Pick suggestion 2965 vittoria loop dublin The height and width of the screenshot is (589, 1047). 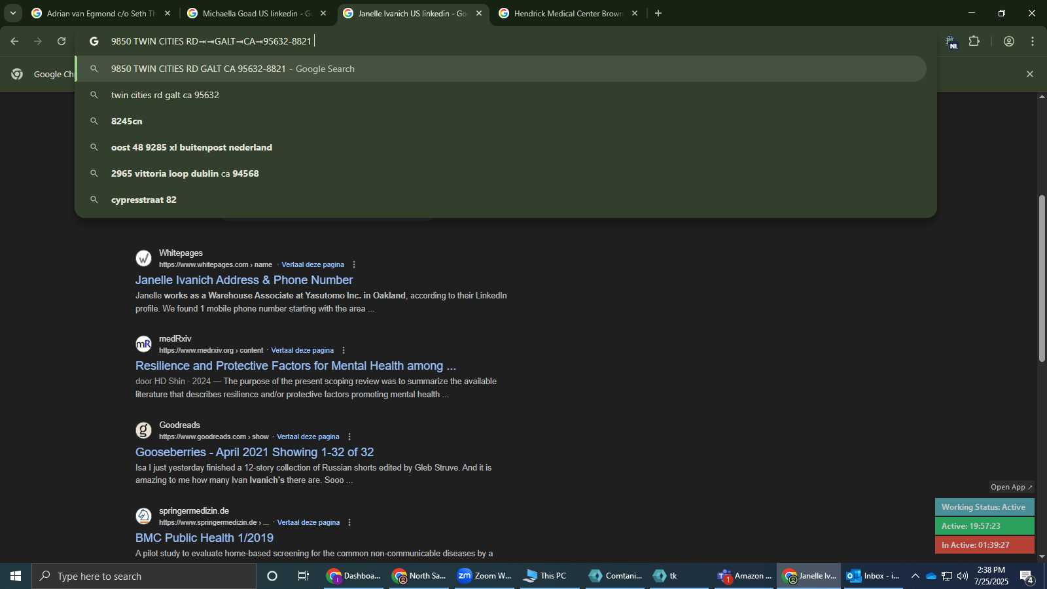point(501,173)
